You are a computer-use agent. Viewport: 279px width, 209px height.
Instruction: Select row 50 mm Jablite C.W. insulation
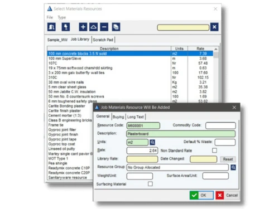point(130,91)
